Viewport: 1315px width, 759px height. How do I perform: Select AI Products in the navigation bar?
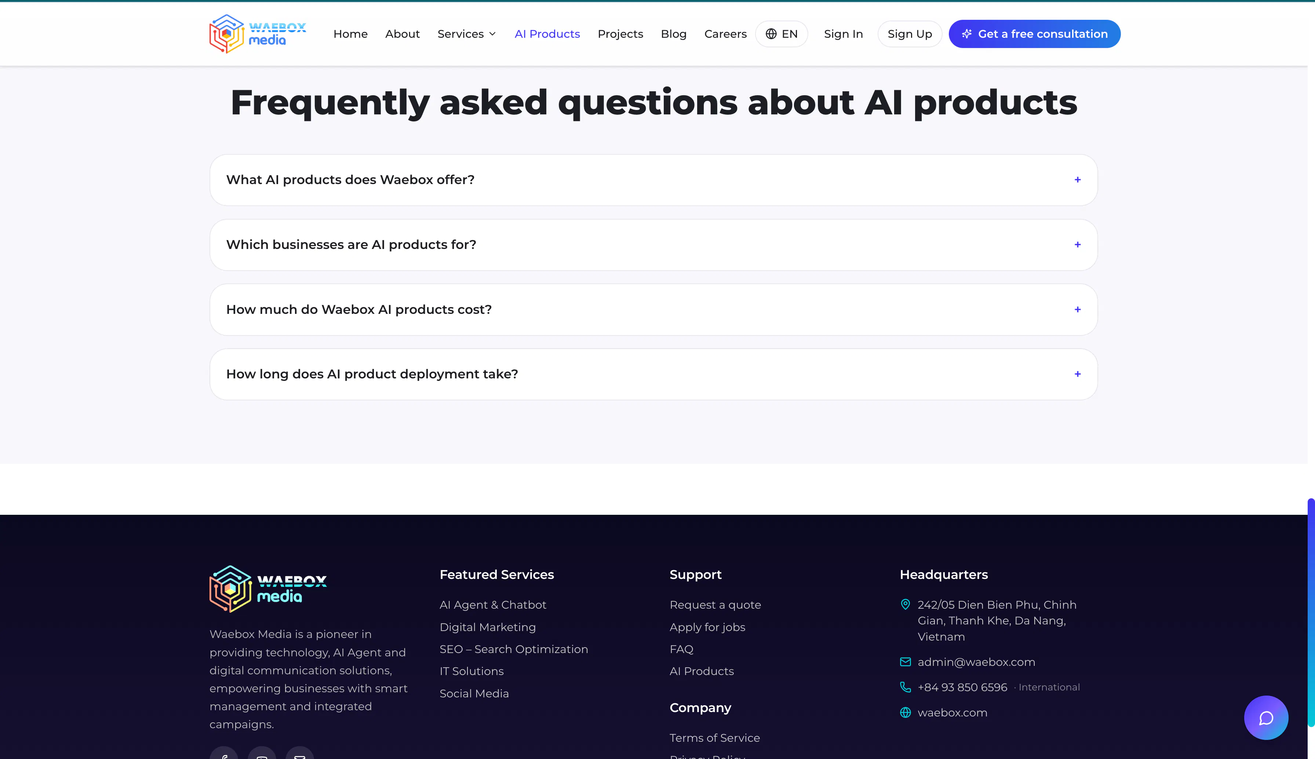[x=547, y=34]
